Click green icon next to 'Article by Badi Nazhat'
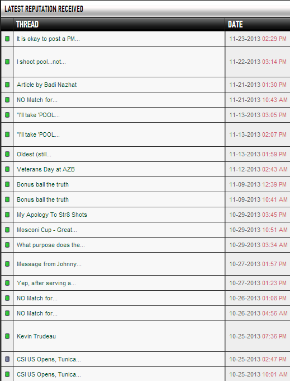 (7, 85)
